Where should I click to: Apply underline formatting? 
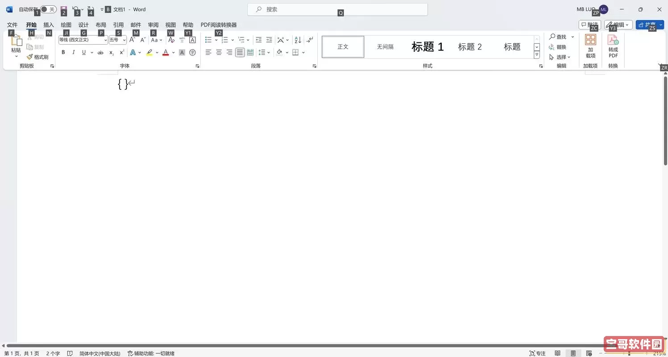(83, 53)
